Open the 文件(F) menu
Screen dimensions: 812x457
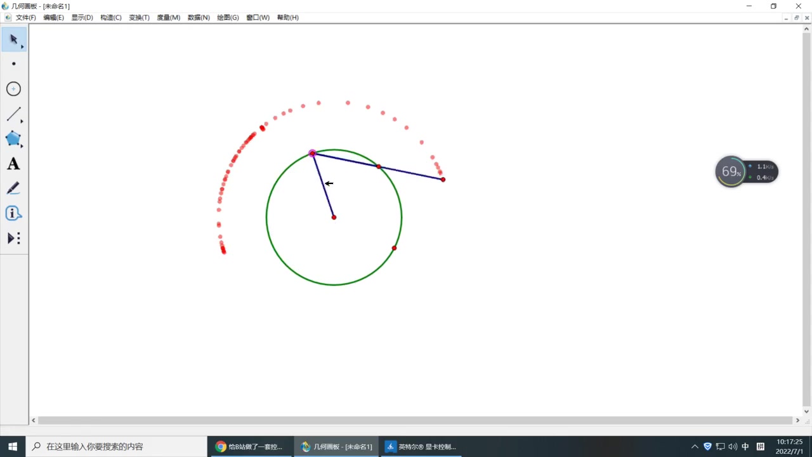pyautogui.click(x=26, y=18)
